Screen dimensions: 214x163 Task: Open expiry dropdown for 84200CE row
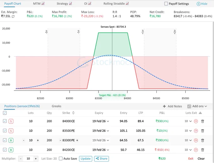pos(101,150)
